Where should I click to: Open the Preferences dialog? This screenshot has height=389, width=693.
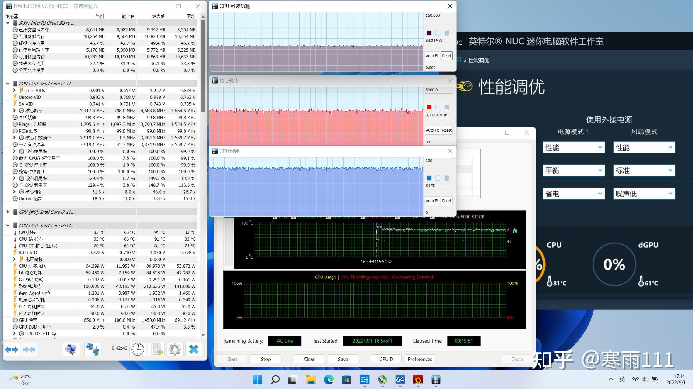420,359
